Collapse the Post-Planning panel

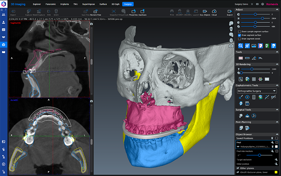point(277,122)
